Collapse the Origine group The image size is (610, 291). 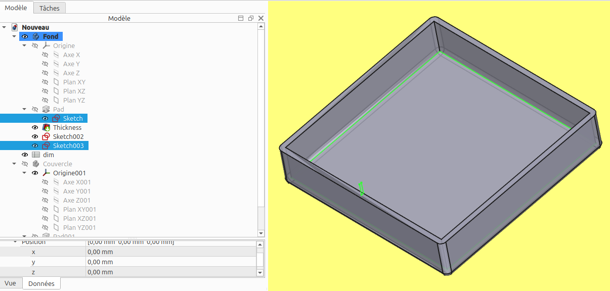tap(24, 45)
